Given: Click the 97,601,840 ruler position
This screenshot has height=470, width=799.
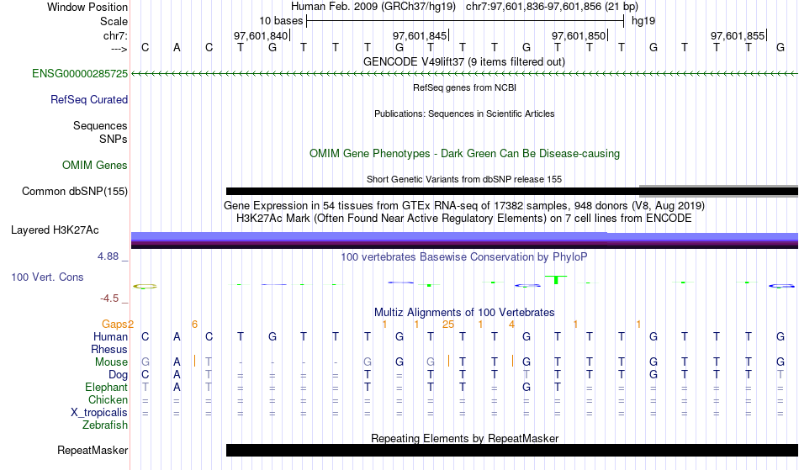Looking at the screenshot, I should tap(261, 35).
